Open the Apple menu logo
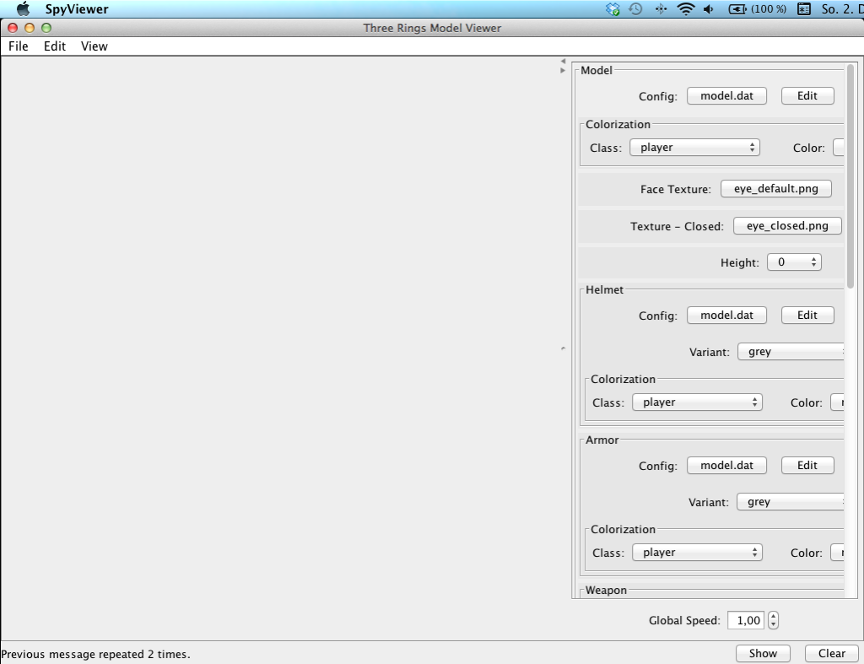The height and width of the screenshot is (664, 864). tap(23, 9)
